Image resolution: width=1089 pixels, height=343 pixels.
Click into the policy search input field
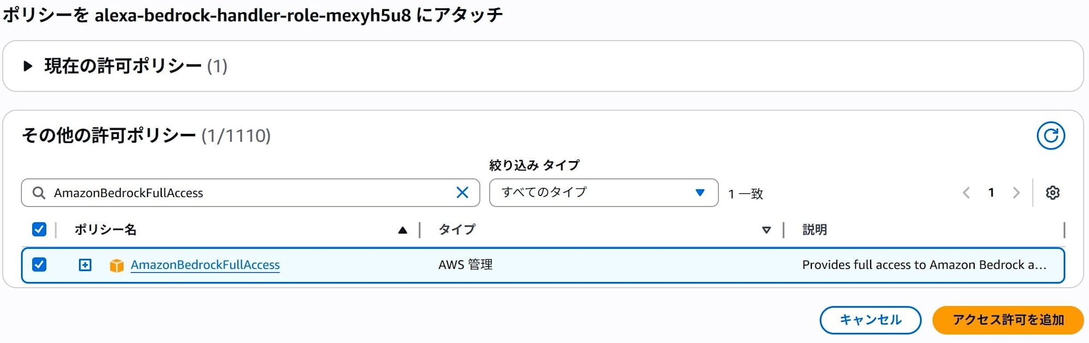[x=245, y=193]
